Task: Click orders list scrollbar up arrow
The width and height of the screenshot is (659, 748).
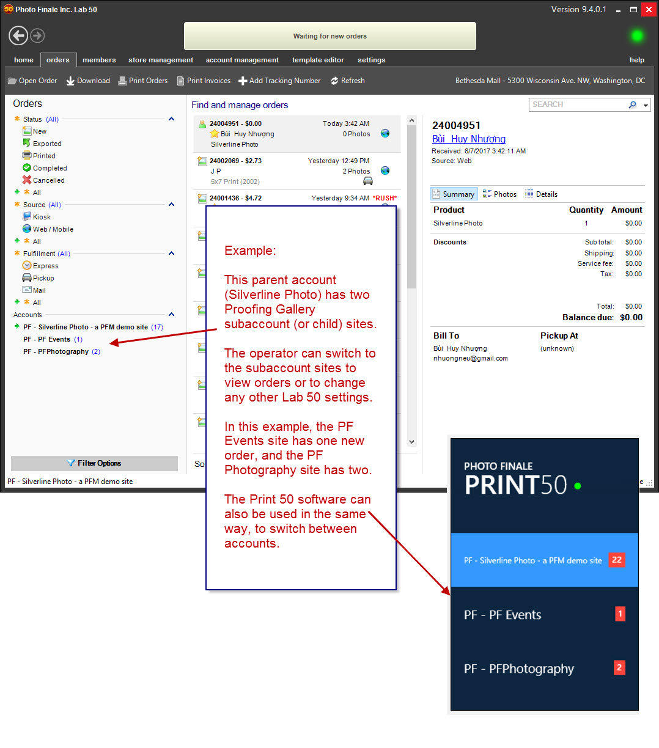Action: tap(411, 120)
